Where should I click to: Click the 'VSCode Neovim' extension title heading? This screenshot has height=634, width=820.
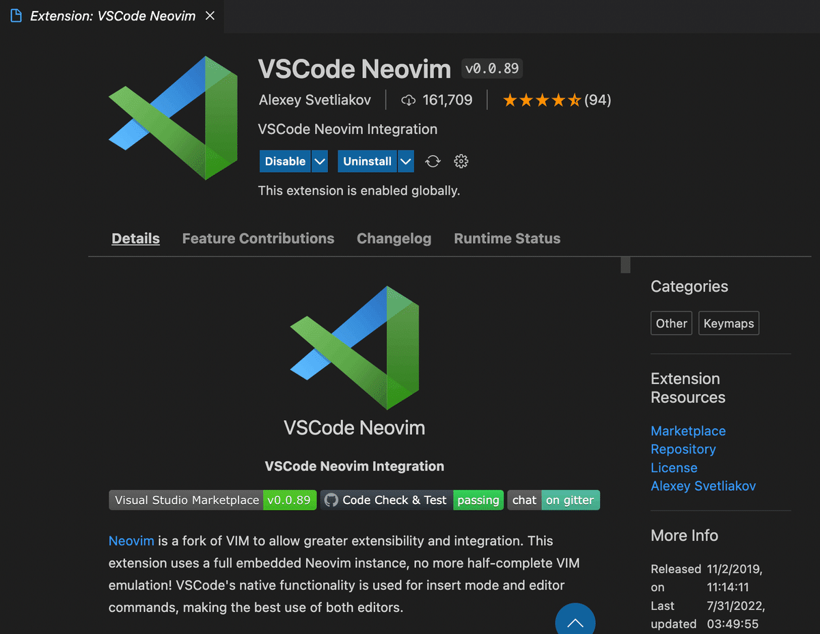[355, 70]
